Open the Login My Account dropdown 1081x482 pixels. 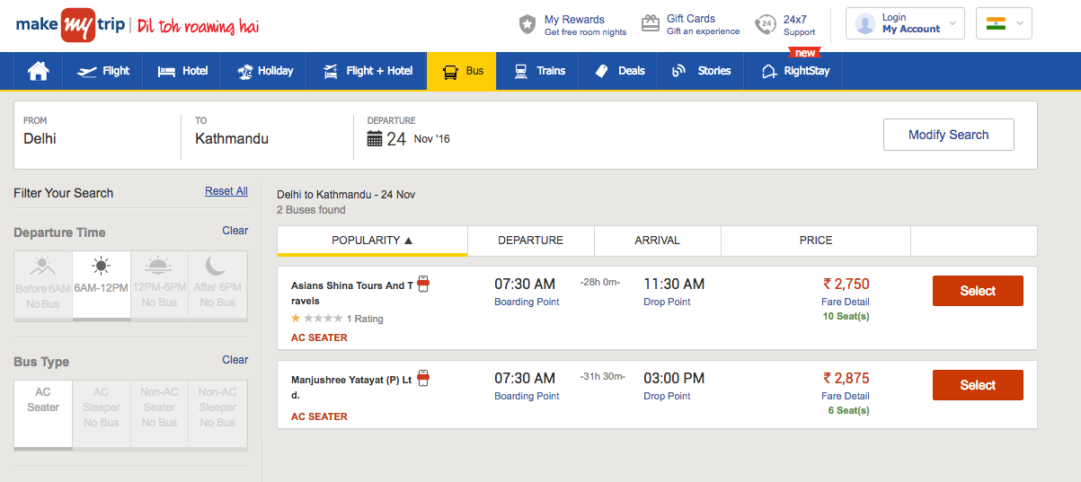pos(904,23)
